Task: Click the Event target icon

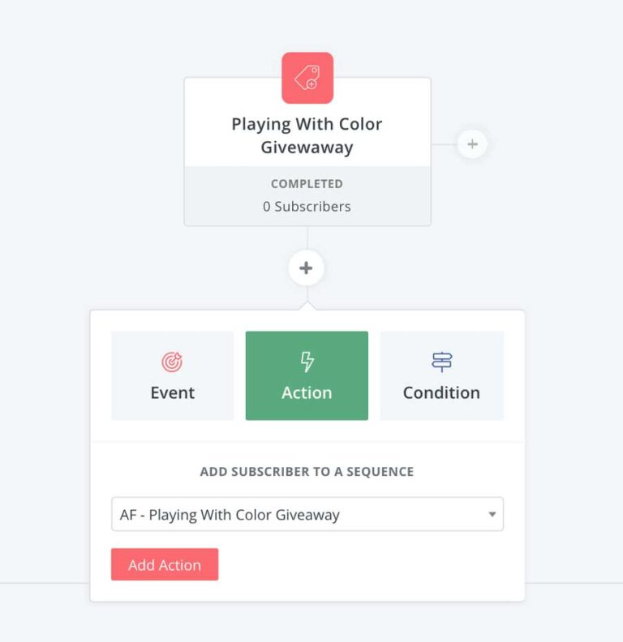Action: [172, 362]
